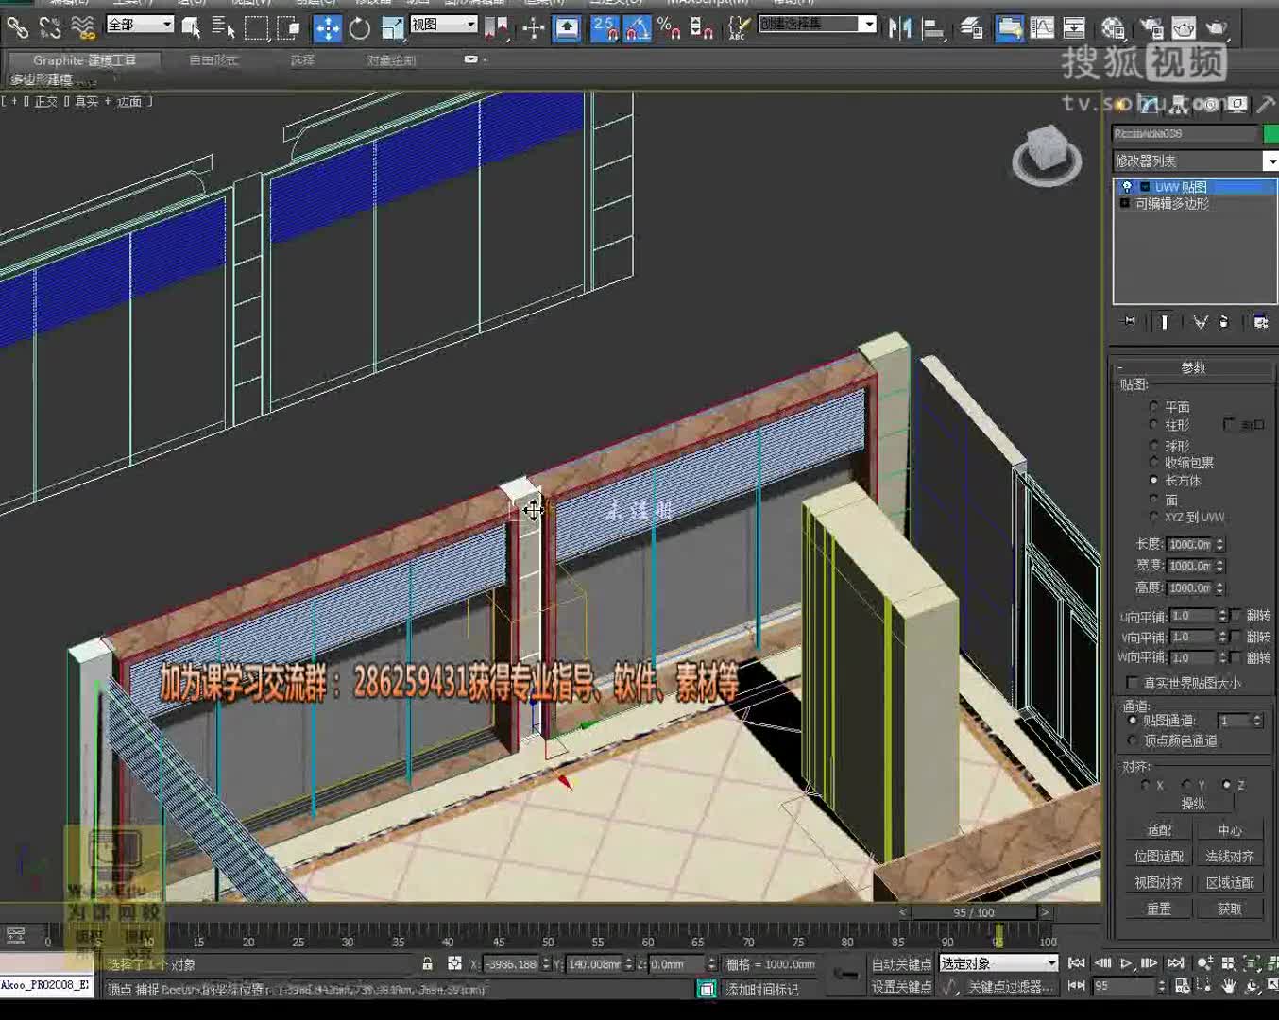Tick the U向平铺 翻转 flip checkbox

1236,616
